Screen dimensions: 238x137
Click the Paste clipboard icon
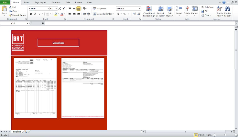coord(4,9)
